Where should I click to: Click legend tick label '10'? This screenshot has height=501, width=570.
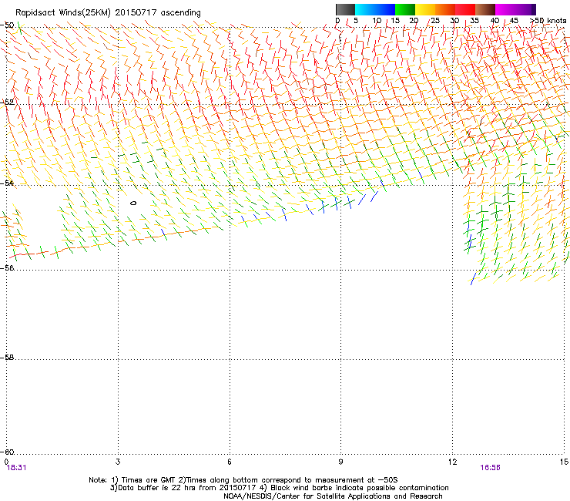click(377, 21)
